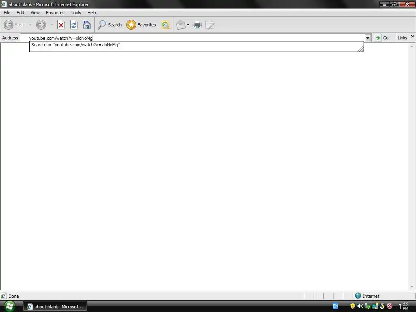Click the EN language indicator
416x312 pixels.
(x=335, y=306)
